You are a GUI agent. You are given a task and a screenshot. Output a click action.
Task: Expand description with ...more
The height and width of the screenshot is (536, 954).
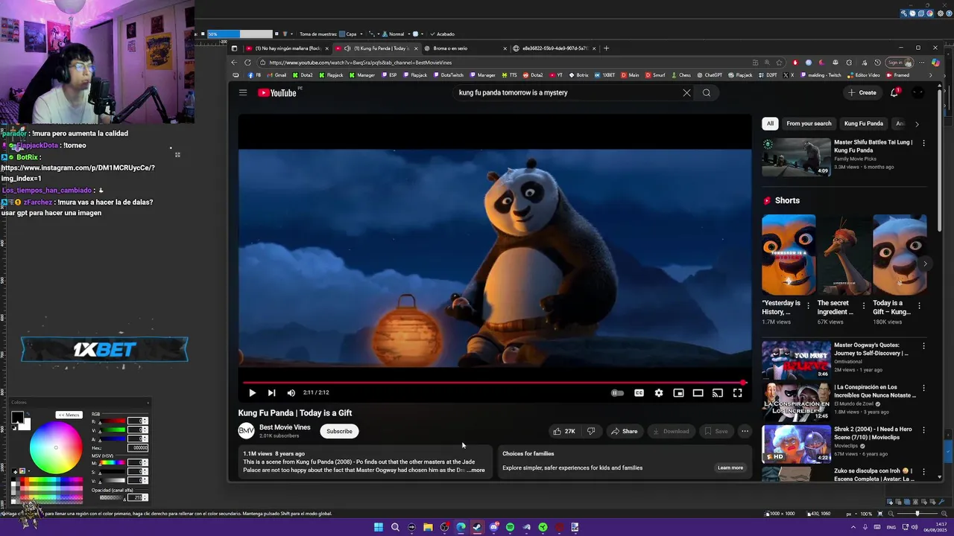tap(476, 470)
